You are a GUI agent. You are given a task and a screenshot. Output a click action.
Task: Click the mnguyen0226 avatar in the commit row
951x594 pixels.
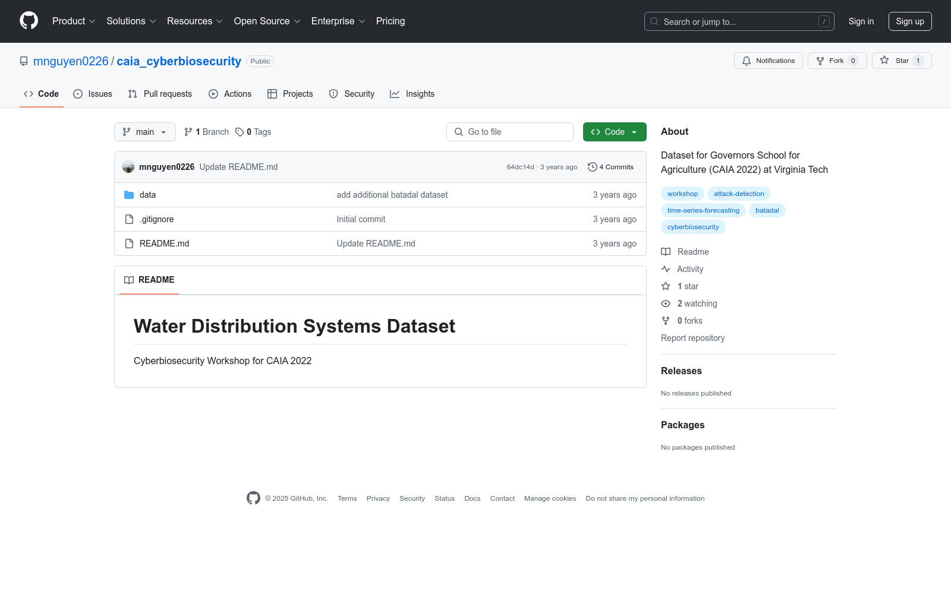click(128, 167)
